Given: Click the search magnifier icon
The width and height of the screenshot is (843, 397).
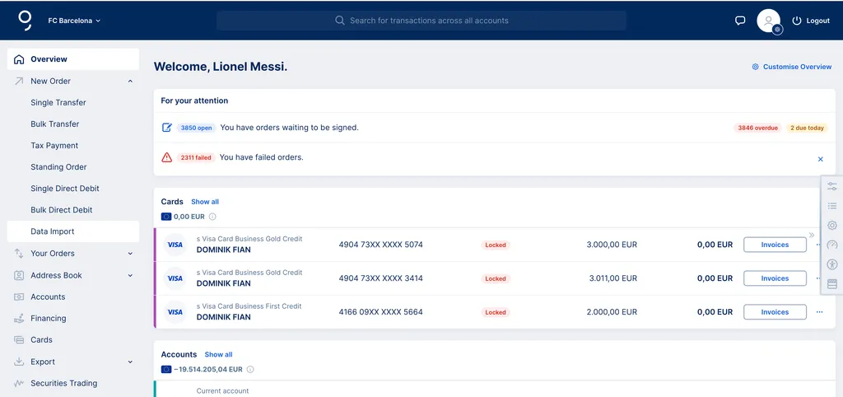Looking at the screenshot, I should click(340, 21).
